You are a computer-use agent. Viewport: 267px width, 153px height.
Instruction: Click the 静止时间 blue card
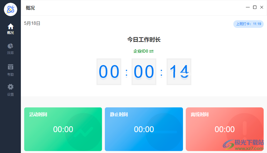(144, 129)
